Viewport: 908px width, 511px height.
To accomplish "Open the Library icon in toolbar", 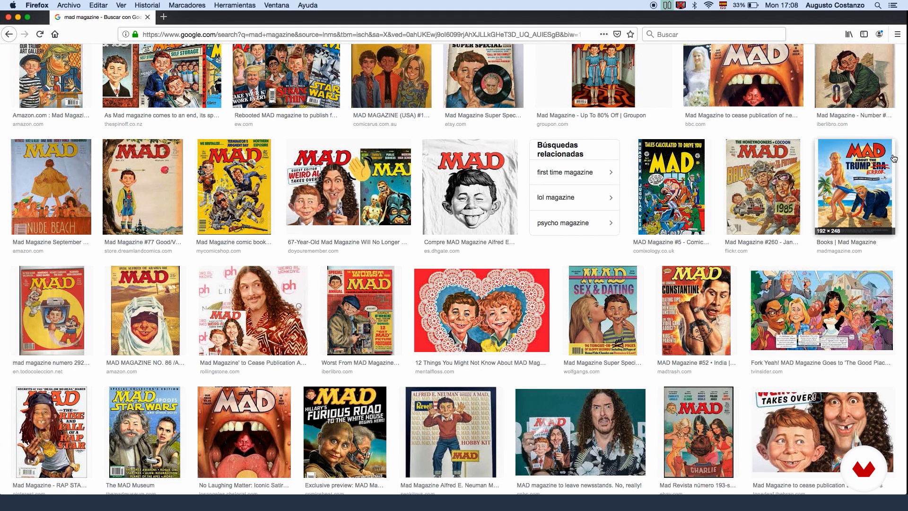I will (849, 34).
